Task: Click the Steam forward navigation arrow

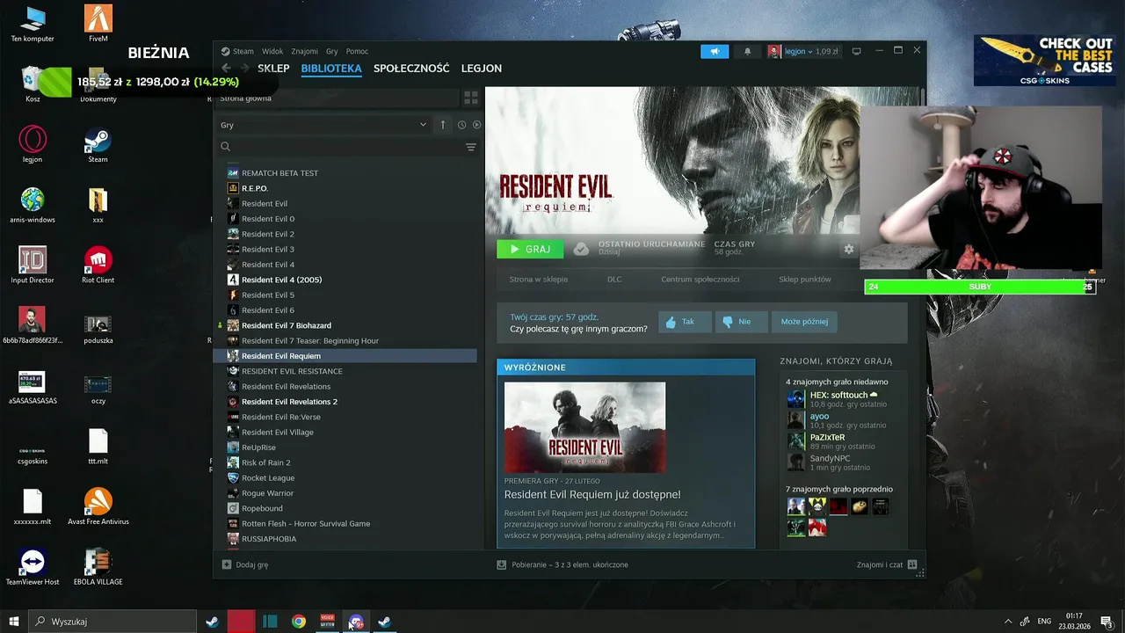Action: click(x=244, y=68)
